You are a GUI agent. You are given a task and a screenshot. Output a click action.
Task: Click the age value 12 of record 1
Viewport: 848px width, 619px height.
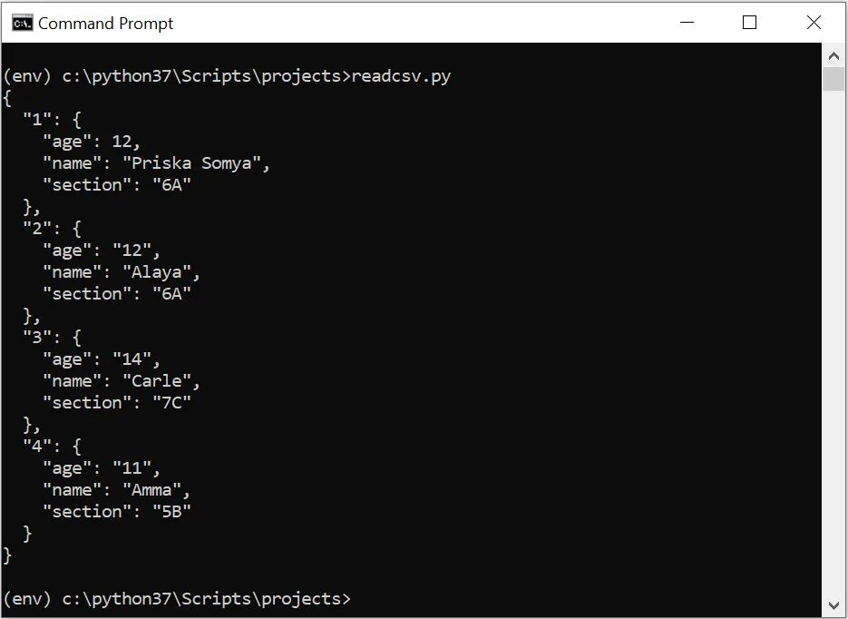click(122, 142)
